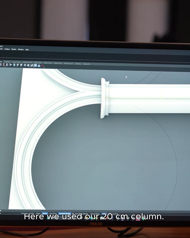The image size is (190, 238).
Task: Select the column shaft in the viewport
Action: (149, 98)
